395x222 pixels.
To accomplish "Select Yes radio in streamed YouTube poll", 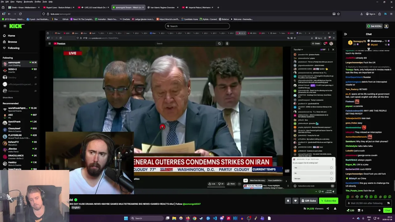I will (x=331, y=168).
